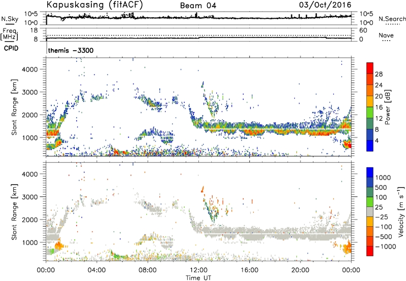Pick the gray segment of velocity colorbar
406x281 pixels.
coord(370,212)
